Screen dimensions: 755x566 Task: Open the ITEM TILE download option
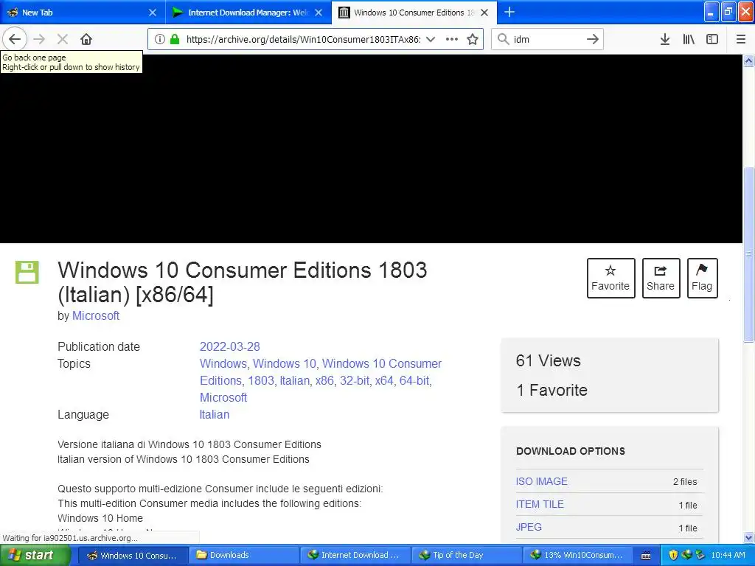pyautogui.click(x=539, y=504)
